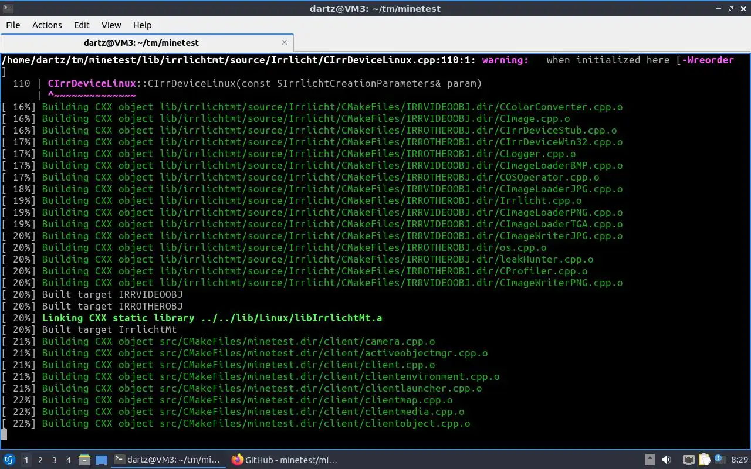Open the Actions menu

coord(47,25)
